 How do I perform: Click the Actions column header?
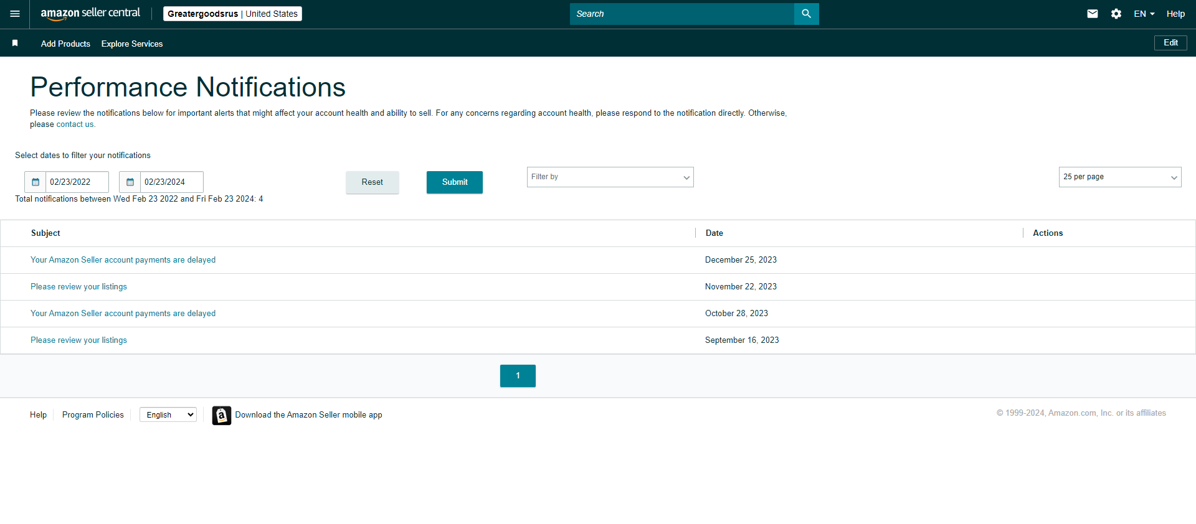coord(1048,233)
